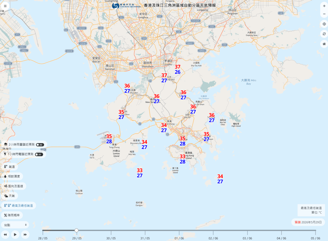Click the 33/28 station on Hong Kong Island

tap(183, 159)
